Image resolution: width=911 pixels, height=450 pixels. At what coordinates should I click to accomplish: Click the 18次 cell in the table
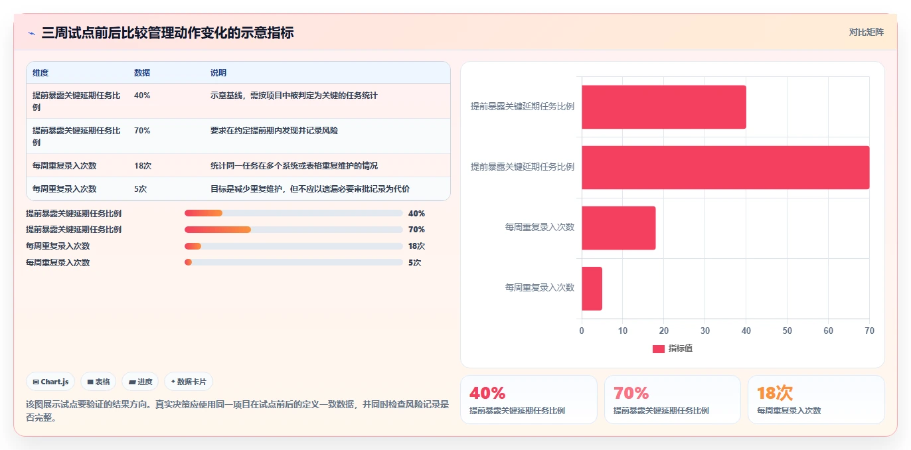[x=143, y=166]
